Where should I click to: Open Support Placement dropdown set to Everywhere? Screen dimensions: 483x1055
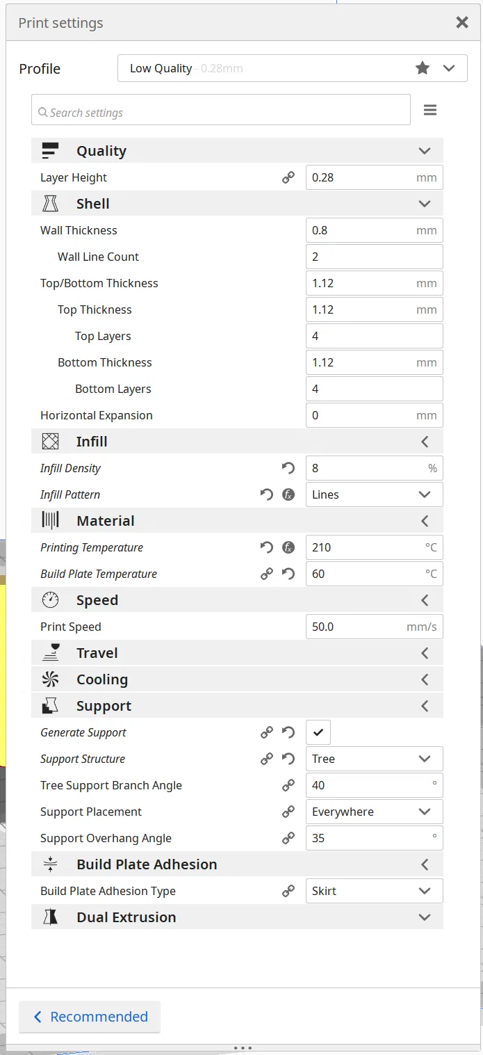[374, 812]
